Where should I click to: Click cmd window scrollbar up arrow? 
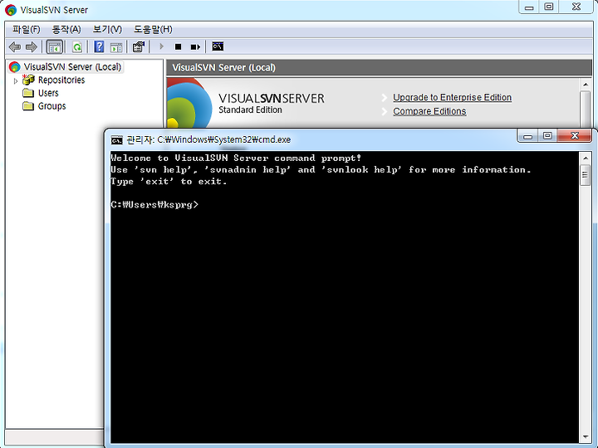[585, 158]
